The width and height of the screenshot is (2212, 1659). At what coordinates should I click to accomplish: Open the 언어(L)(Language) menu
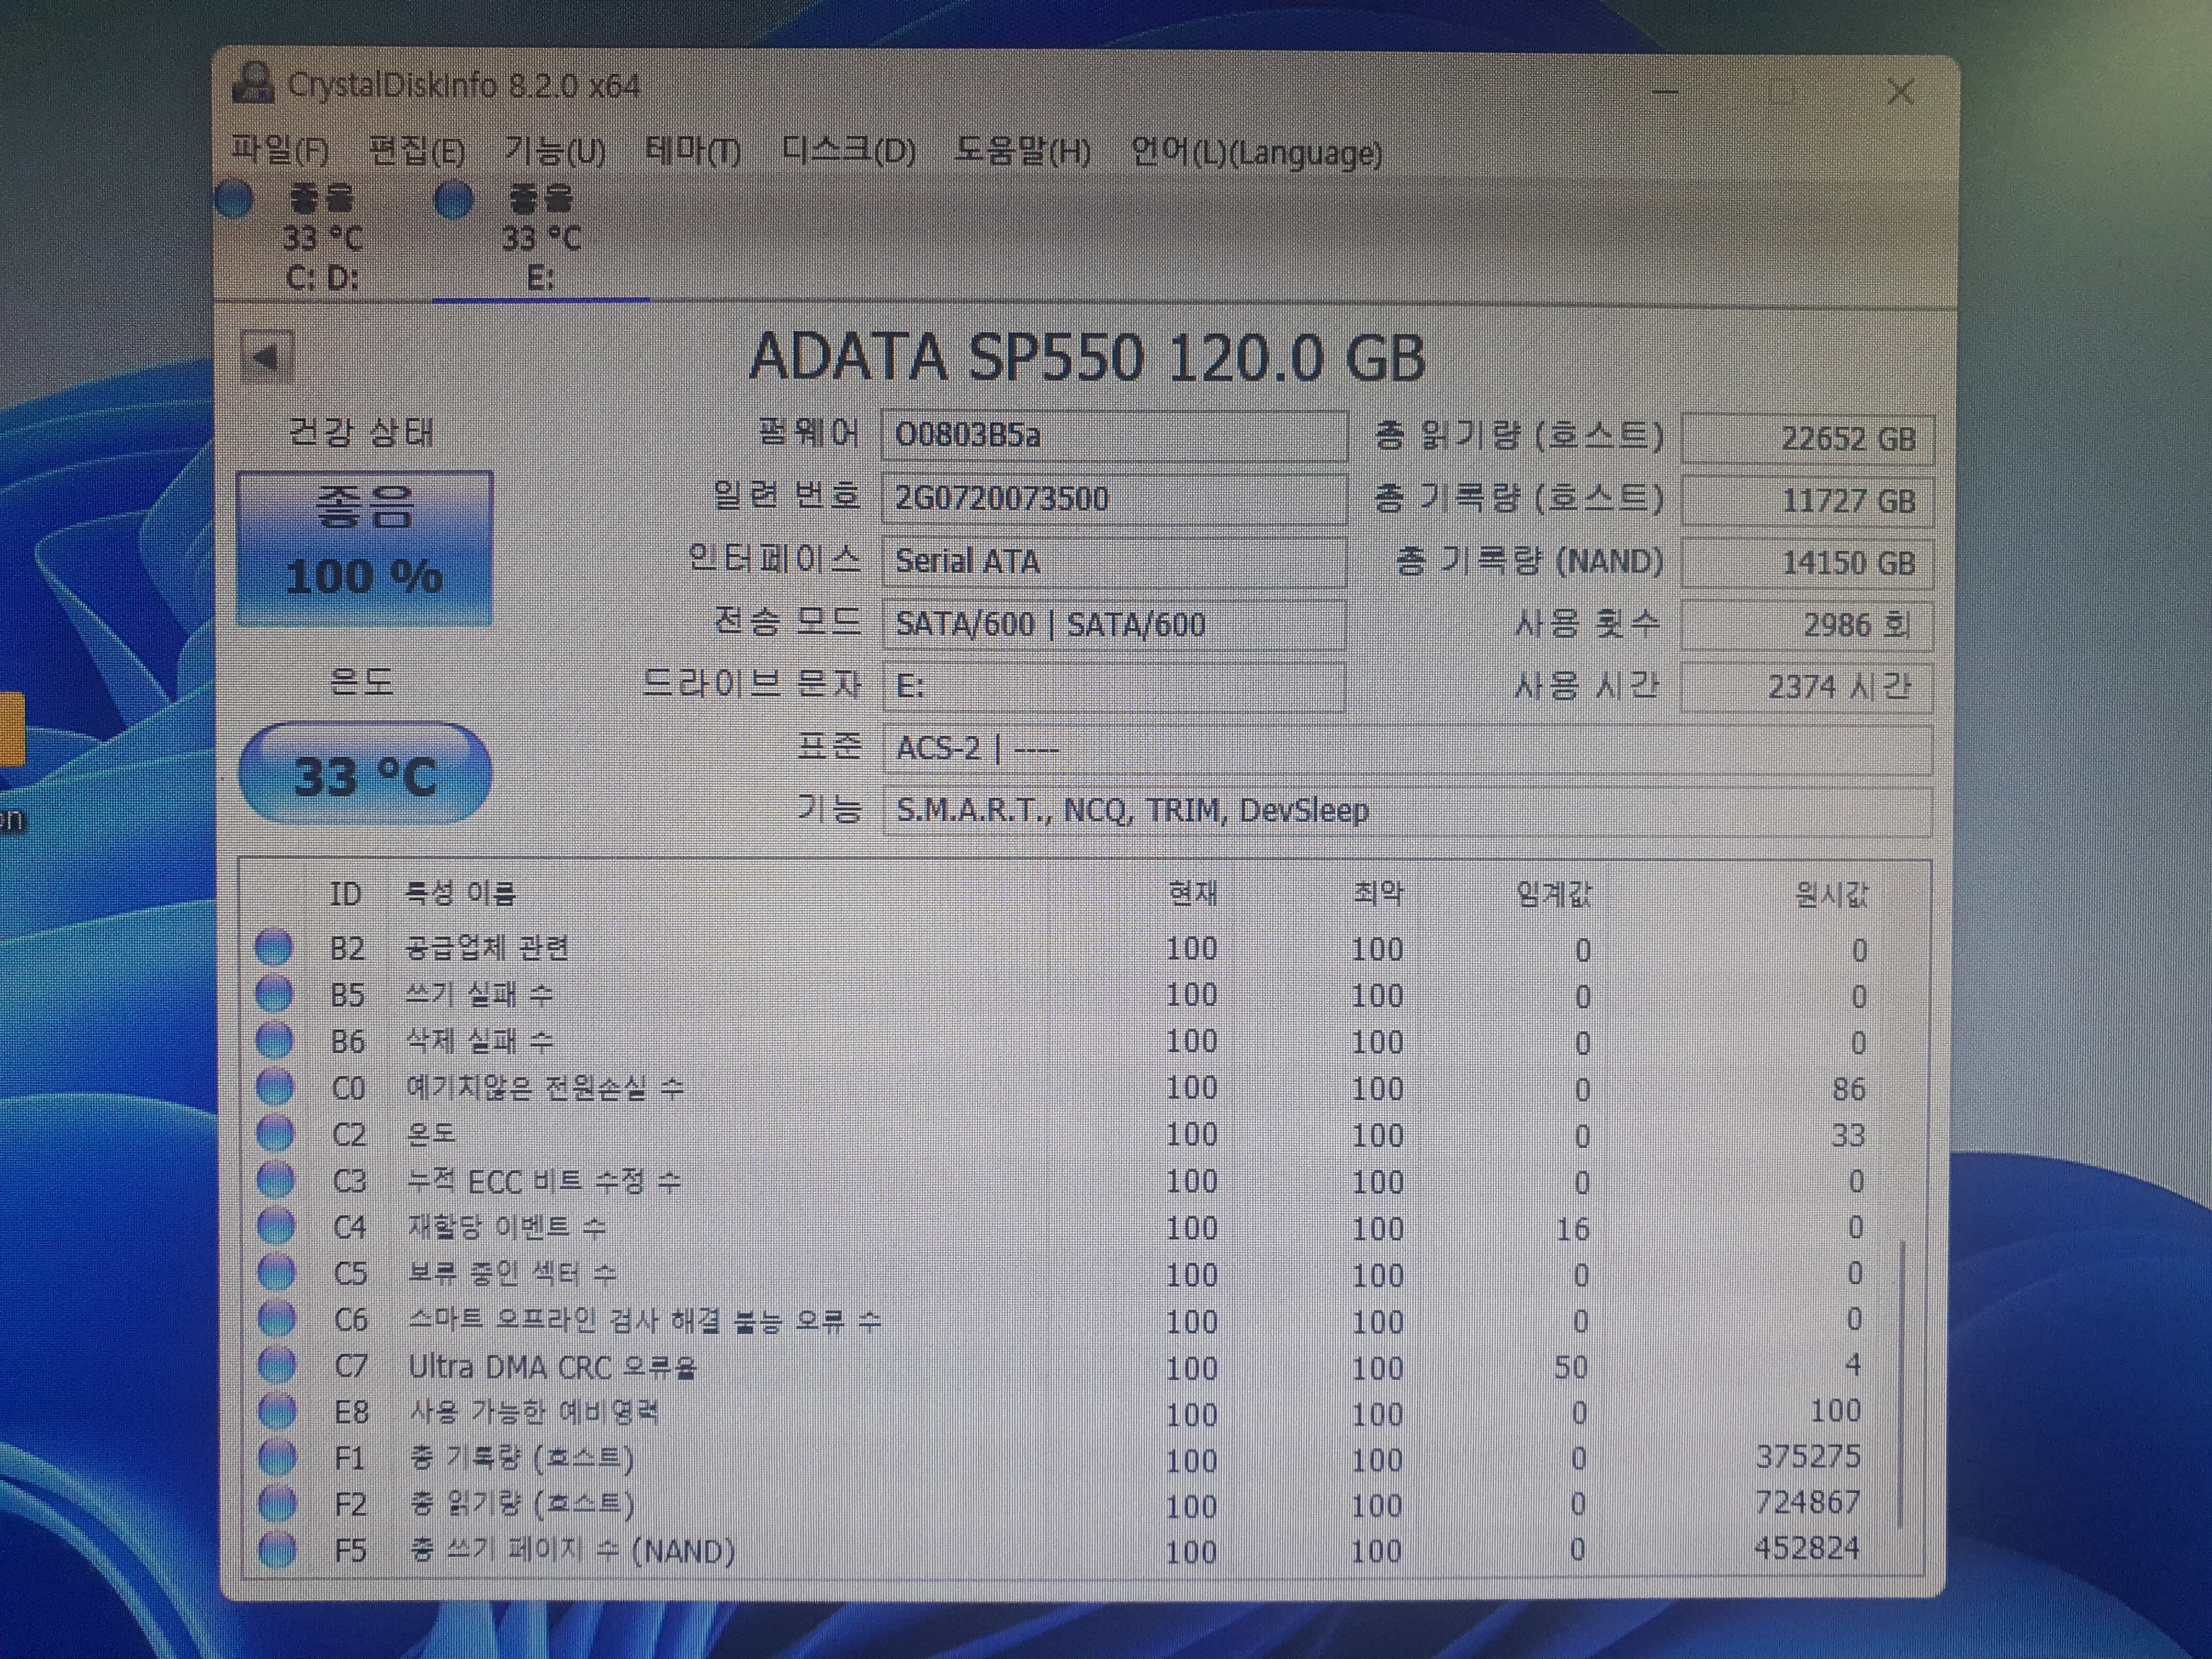click(1256, 153)
